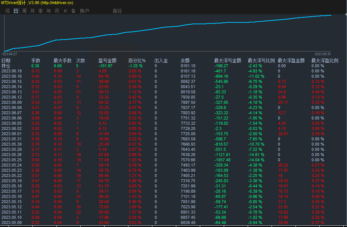
Task: Click balance value 7638.26
Action: tap(188, 155)
